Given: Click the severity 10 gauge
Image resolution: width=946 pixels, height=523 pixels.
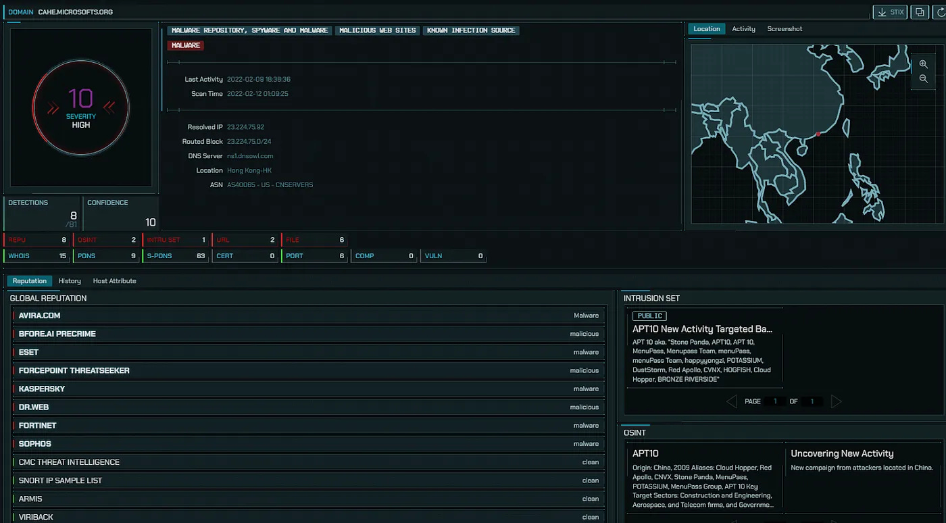Looking at the screenshot, I should (80, 107).
